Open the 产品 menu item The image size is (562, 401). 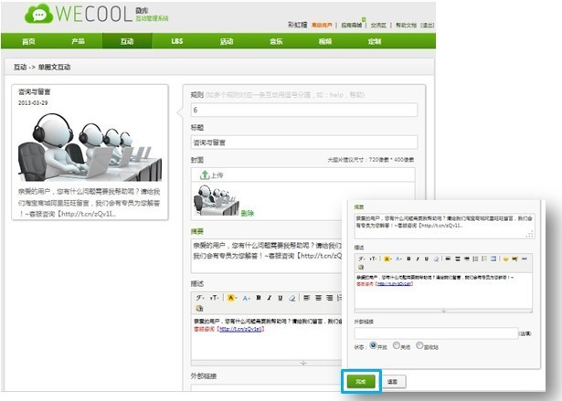point(78,41)
